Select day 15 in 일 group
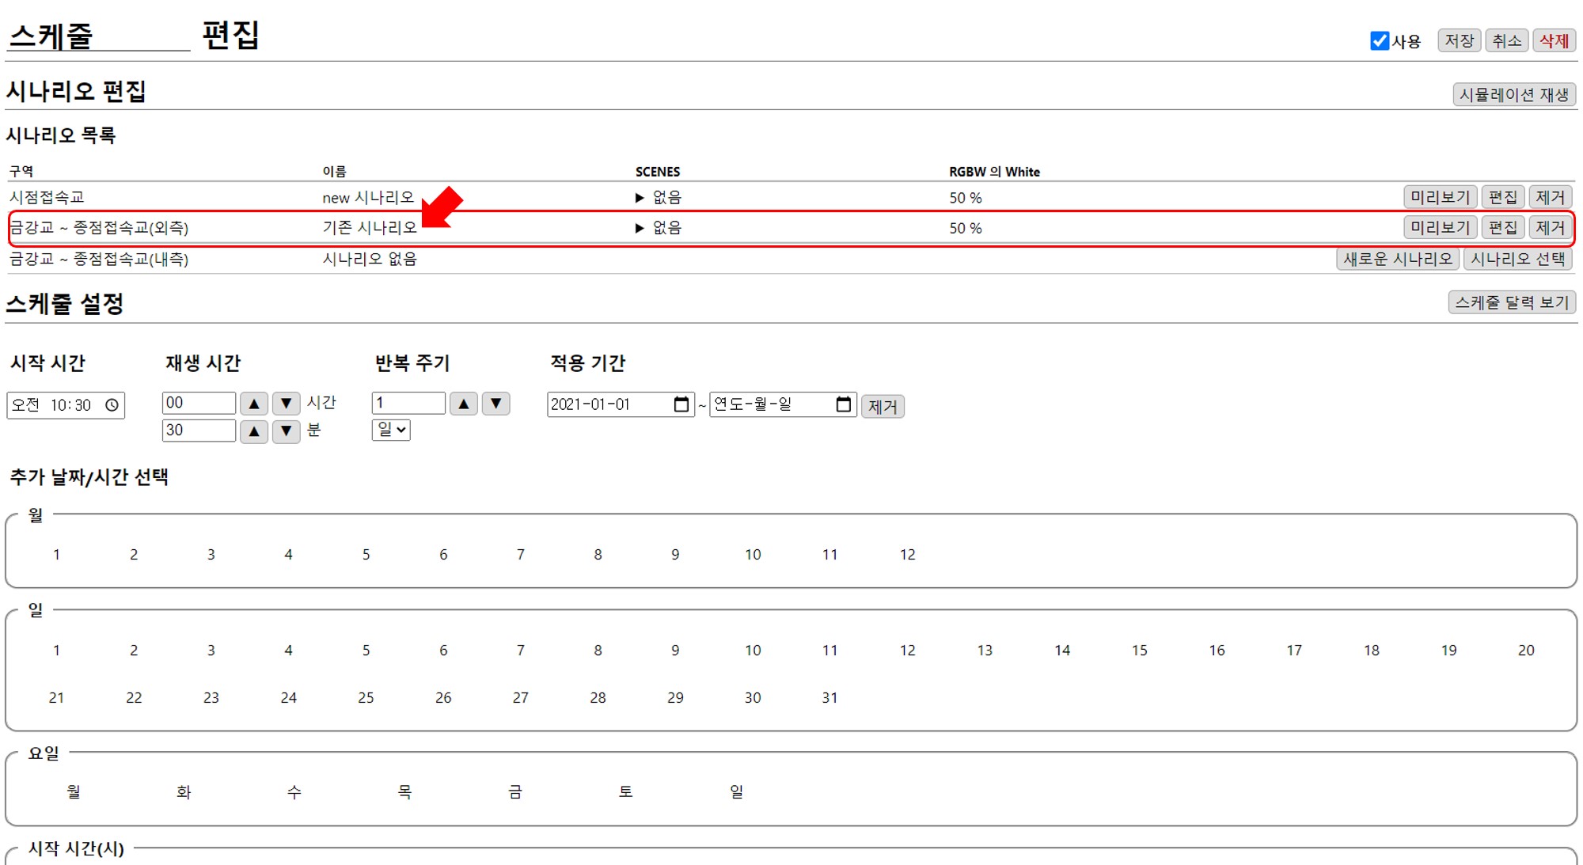Viewport: 1583px width, 865px height. 1139,651
